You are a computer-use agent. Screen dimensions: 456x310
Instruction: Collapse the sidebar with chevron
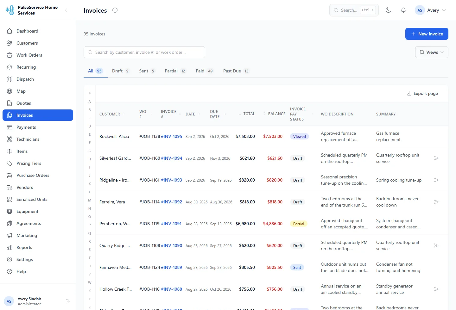[x=66, y=10]
